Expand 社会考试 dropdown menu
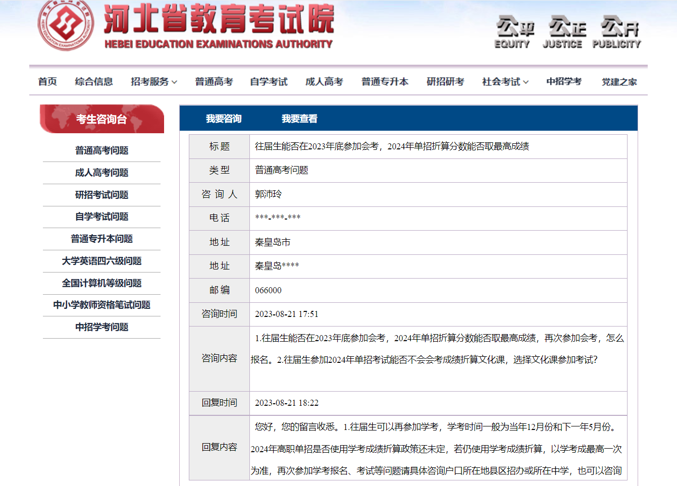The width and height of the screenshot is (677, 486). tap(505, 81)
